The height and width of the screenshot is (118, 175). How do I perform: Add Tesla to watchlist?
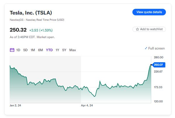[149, 29]
